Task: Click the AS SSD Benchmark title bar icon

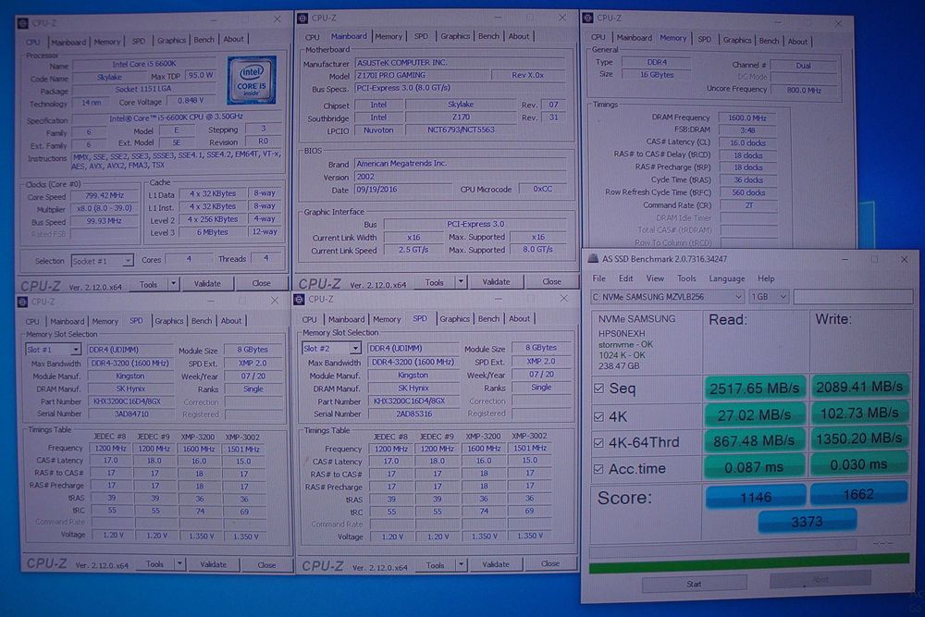Action: click(593, 258)
